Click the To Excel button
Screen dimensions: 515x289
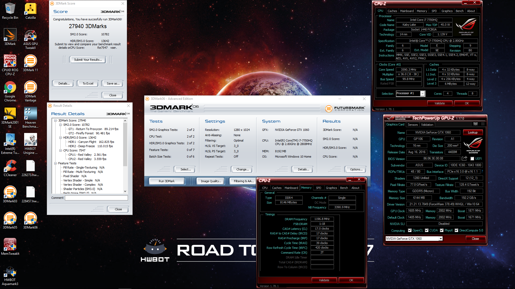88,83
